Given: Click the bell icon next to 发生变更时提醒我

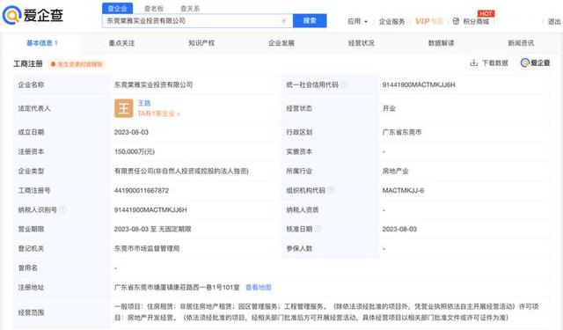Looking at the screenshot, I should coord(53,64).
